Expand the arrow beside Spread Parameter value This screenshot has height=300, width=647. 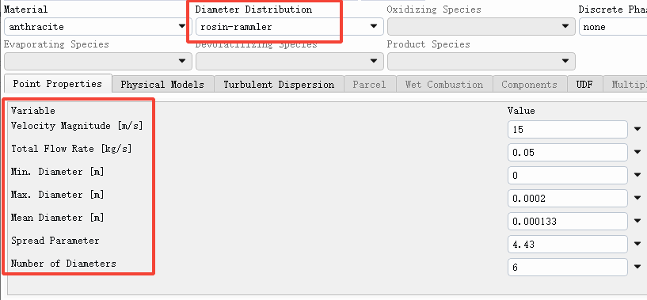pos(637,245)
